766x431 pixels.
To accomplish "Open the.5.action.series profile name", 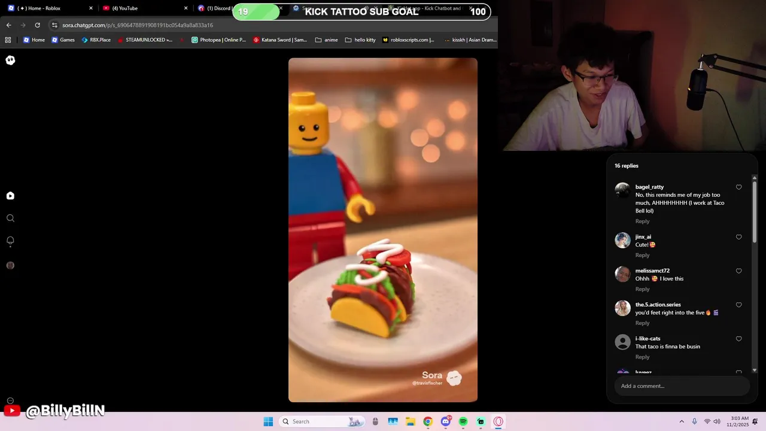I will (658, 305).
